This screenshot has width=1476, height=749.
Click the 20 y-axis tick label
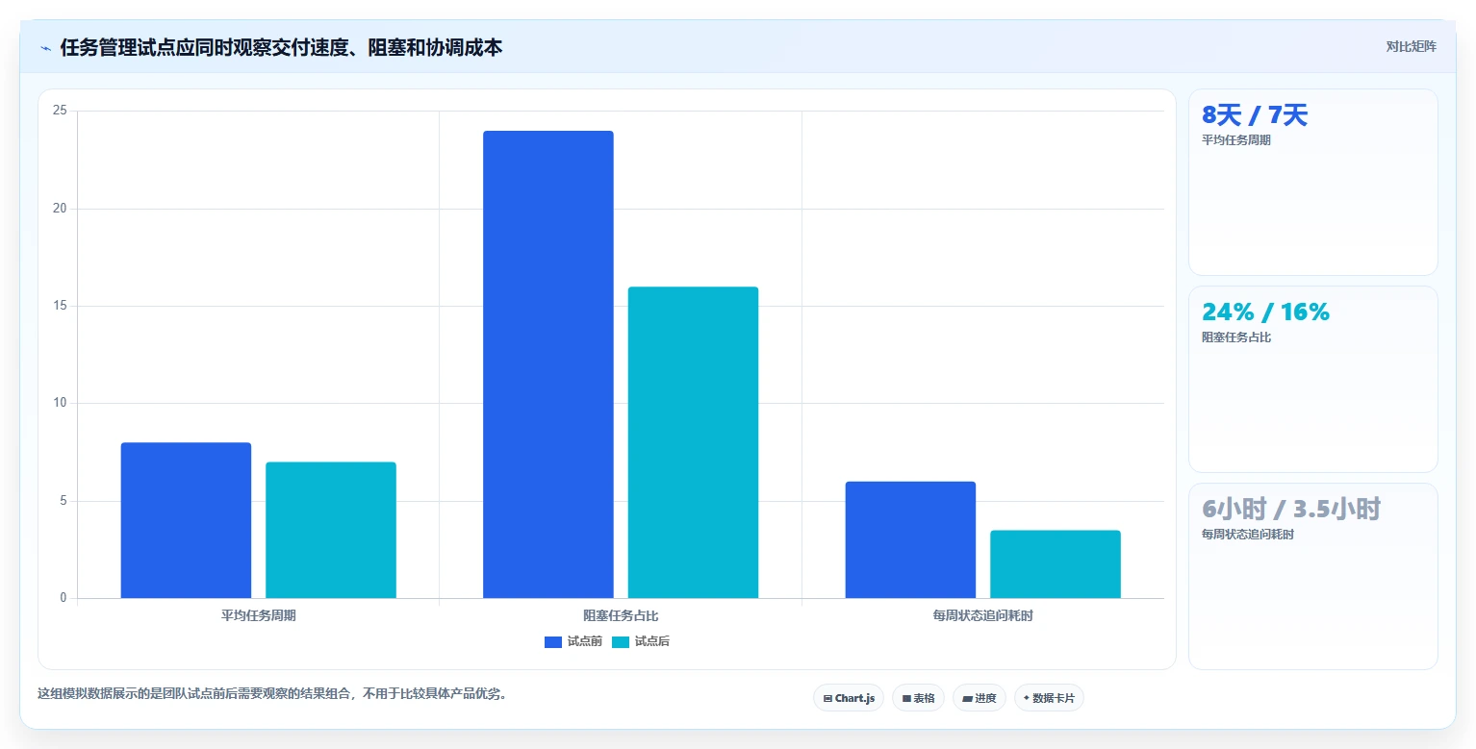point(60,209)
